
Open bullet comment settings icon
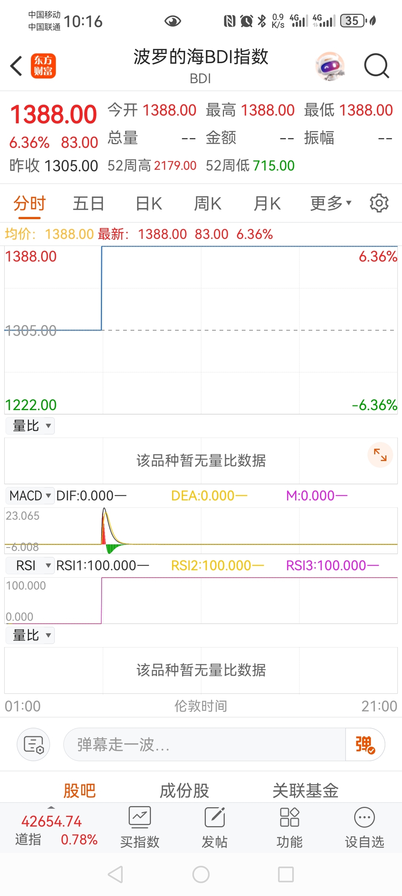pyautogui.click(x=33, y=744)
